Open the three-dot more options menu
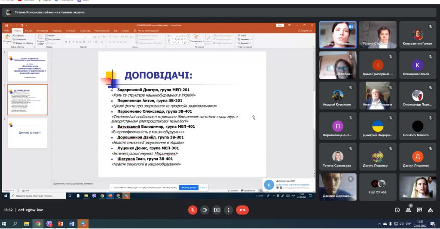This screenshot has height=229, width=440. [x=229, y=210]
